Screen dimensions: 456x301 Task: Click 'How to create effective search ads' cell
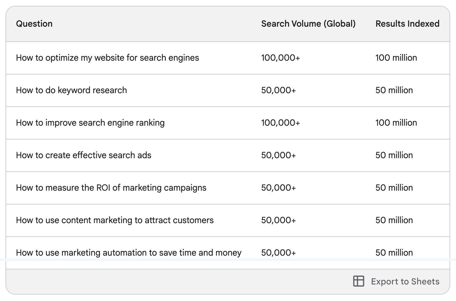(84, 155)
